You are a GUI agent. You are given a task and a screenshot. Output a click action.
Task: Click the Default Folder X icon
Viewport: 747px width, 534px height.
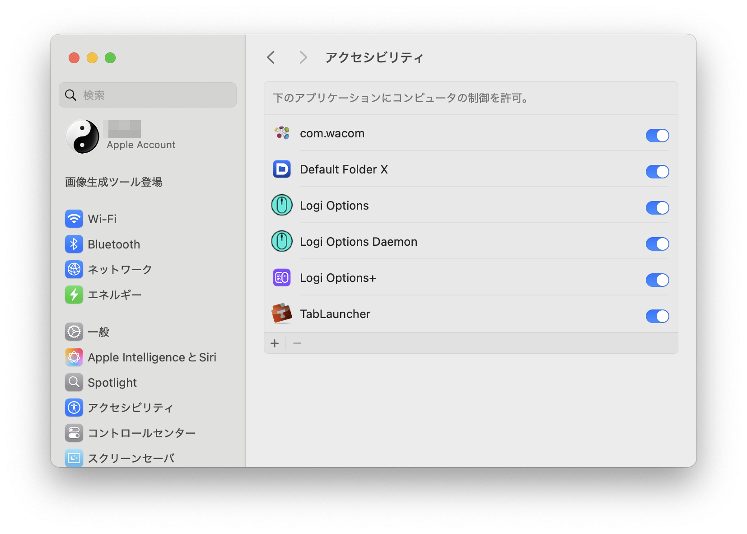(282, 169)
